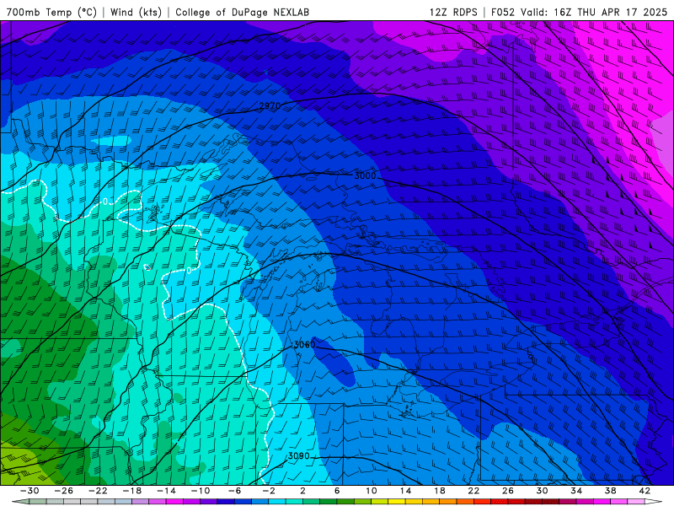Viewport: 674px width, 506px height.
Task: Click the 3000 height contour label
Action: (x=365, y=175)
